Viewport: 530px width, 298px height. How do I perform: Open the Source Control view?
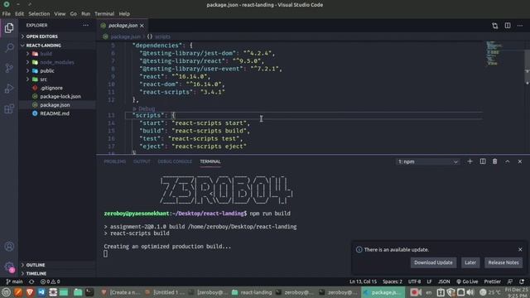tap(9, 68)
